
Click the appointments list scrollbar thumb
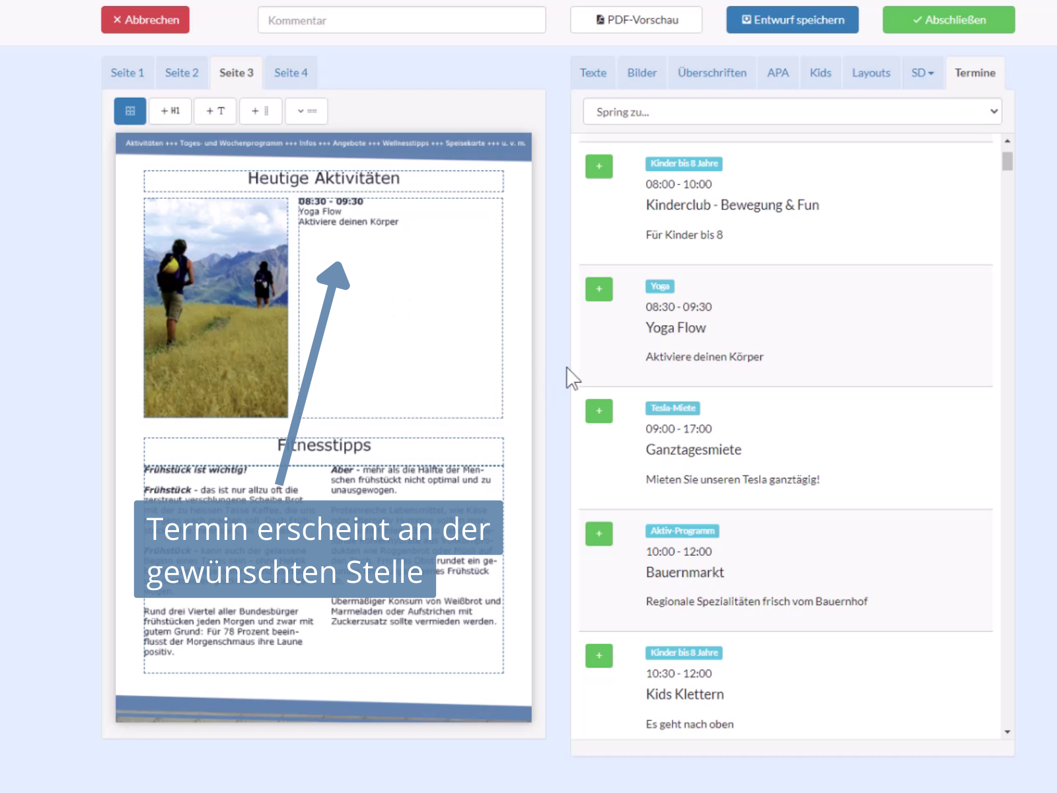click(x=1007, y=161)
